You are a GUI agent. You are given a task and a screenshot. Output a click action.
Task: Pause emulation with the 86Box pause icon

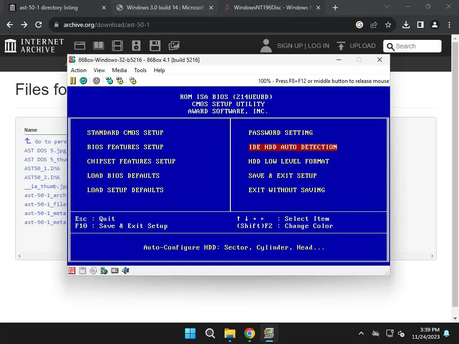[73, 81]
